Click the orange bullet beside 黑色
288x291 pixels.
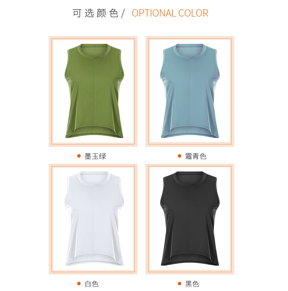click(179, 284)
